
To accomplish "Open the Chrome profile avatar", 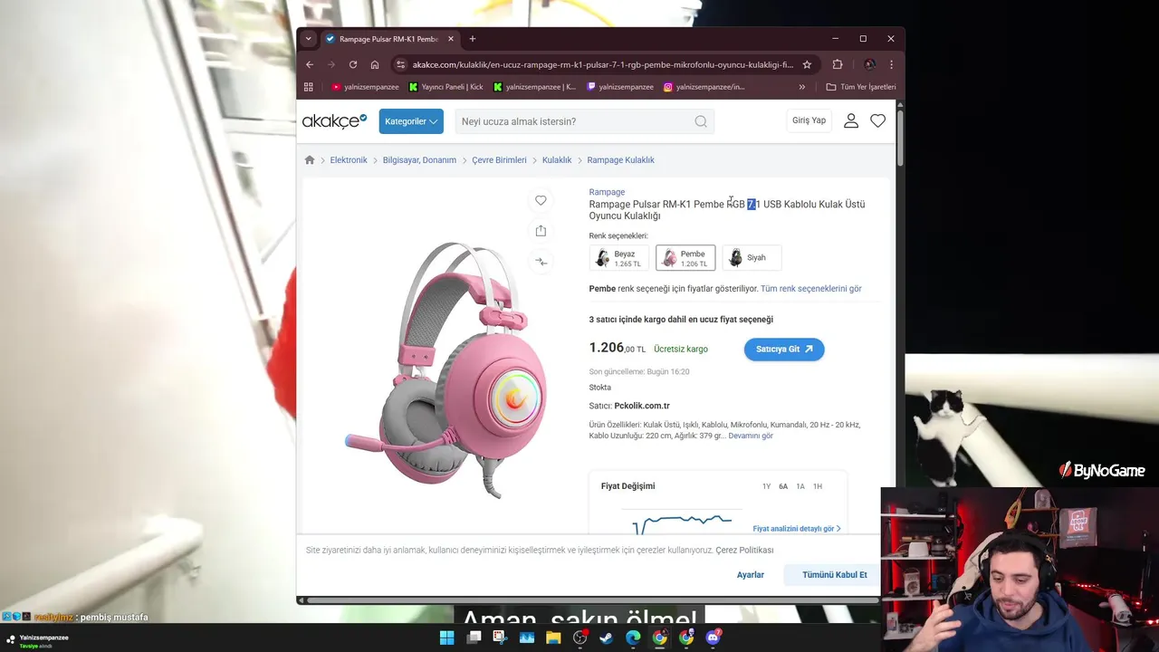I will click(869, 64).
